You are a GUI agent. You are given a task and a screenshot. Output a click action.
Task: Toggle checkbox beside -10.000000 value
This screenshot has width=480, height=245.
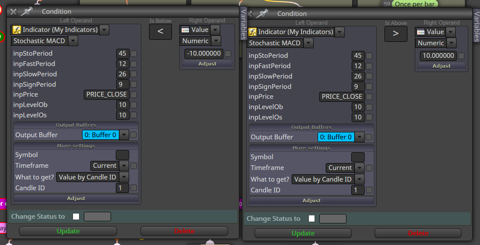(228, 54)
